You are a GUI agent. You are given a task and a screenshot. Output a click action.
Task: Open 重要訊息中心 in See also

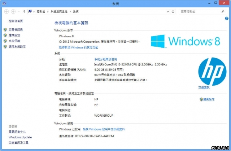pyautogui.click(x=17, y=132)
